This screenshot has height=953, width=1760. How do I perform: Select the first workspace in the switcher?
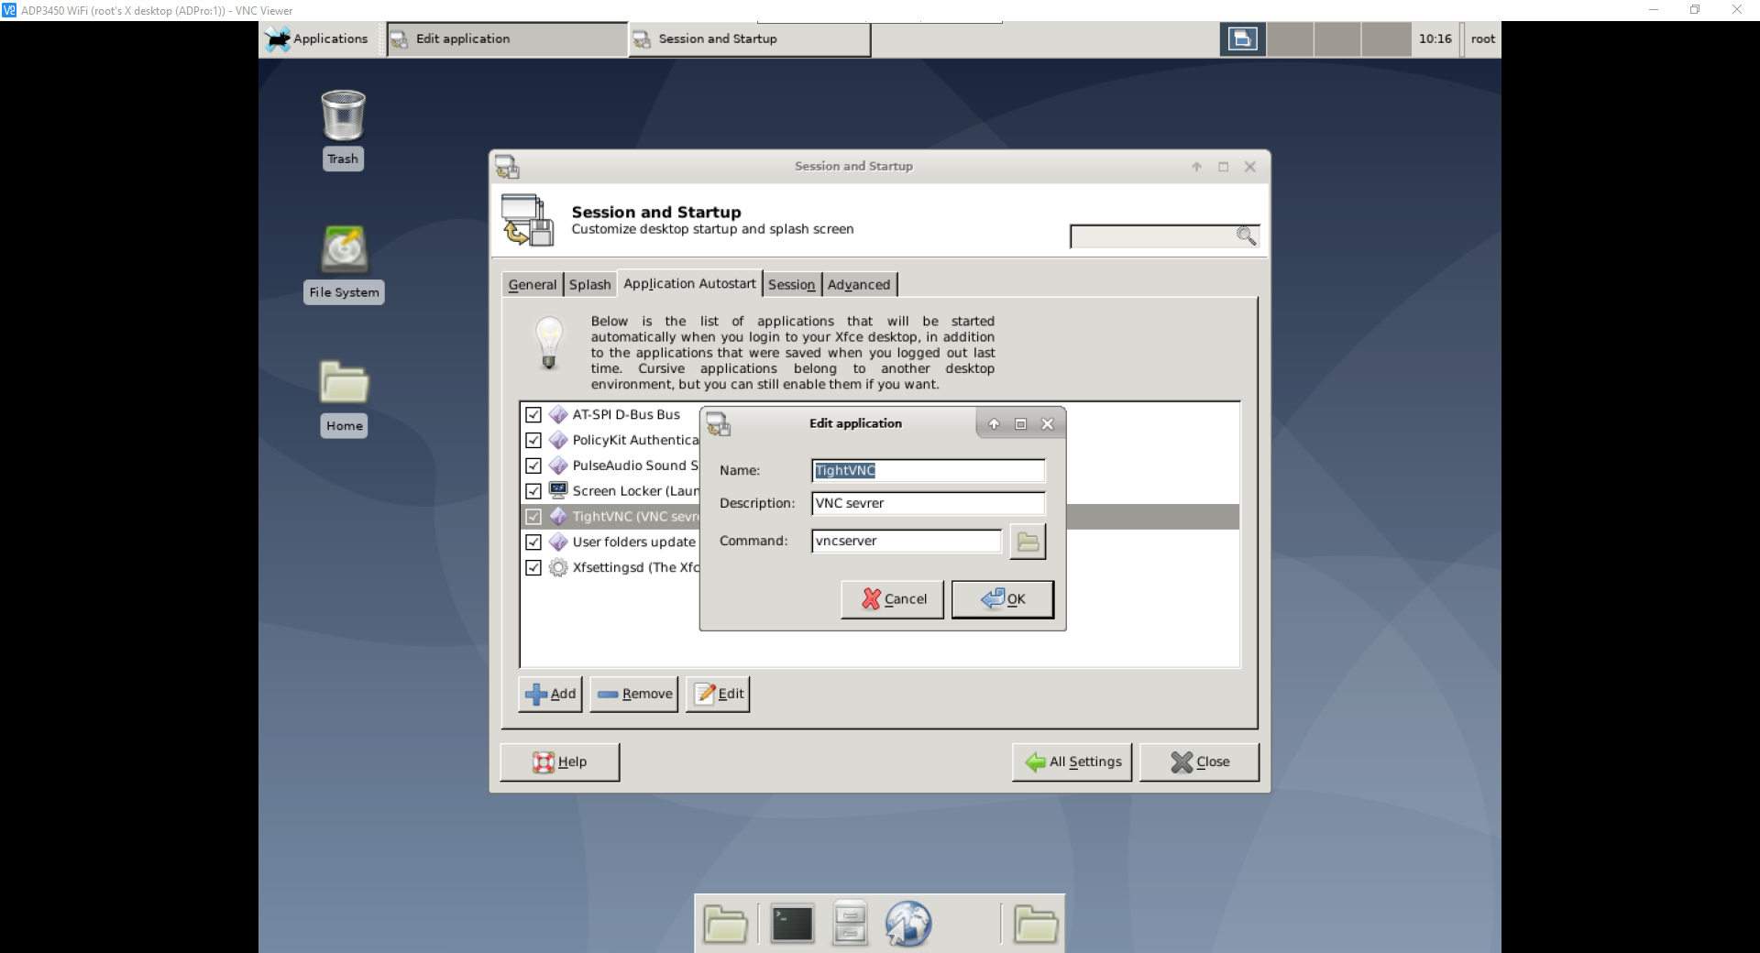coord(1242,39)
